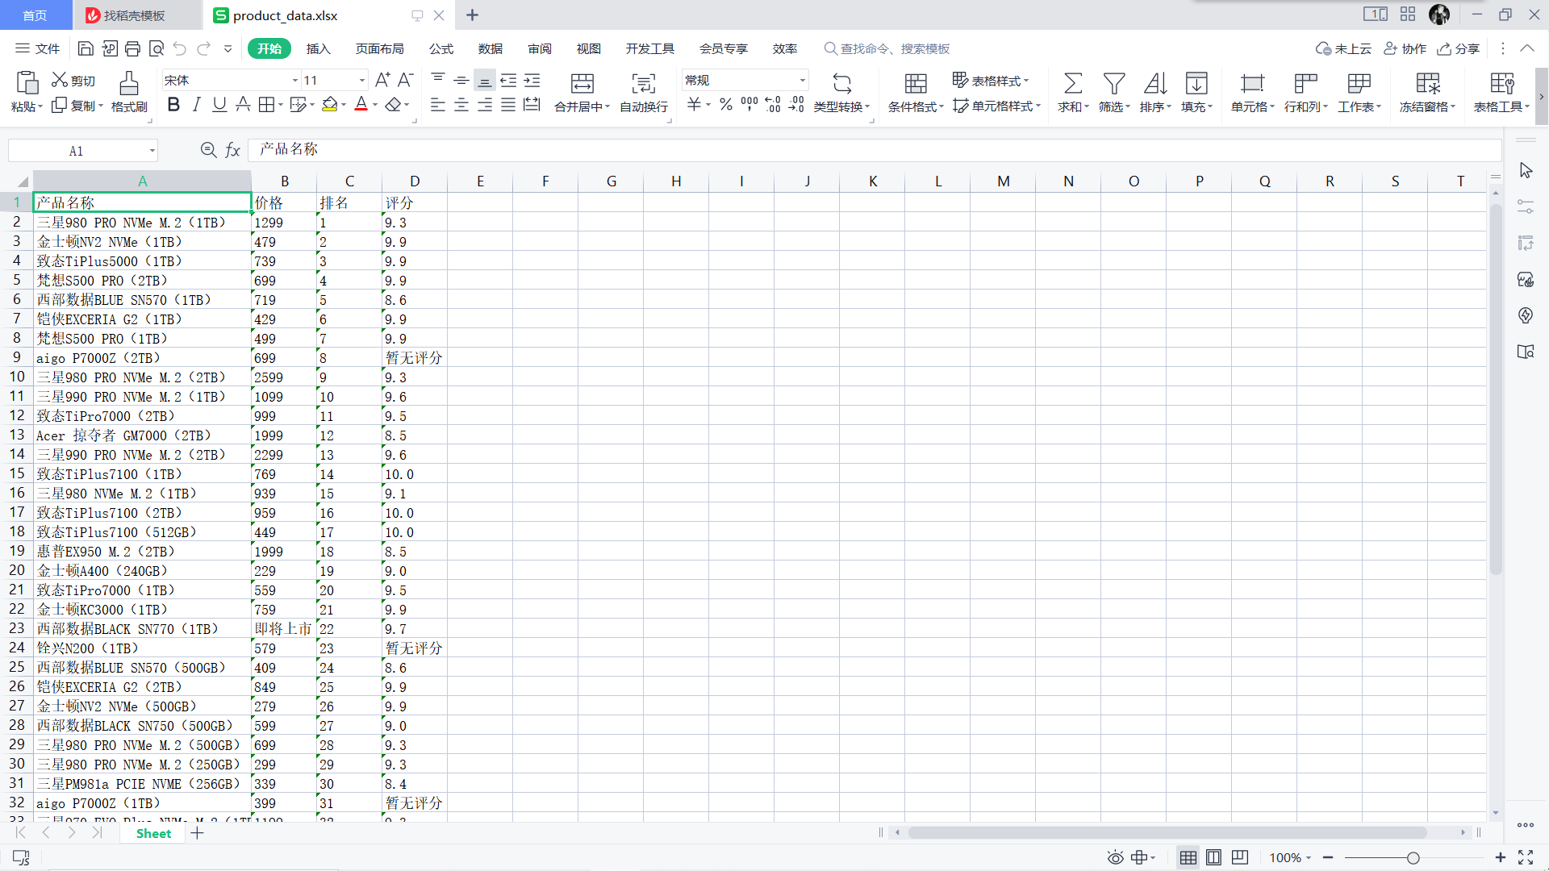Switch to the Data (数据) ribbon tab
Image resolution: width=1549 pixels, height=871 pixels.
[490, 49]
